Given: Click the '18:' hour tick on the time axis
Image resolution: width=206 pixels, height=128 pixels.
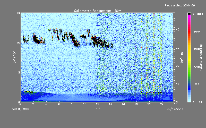Looking at the screenshot, I should tap(136, 104).
